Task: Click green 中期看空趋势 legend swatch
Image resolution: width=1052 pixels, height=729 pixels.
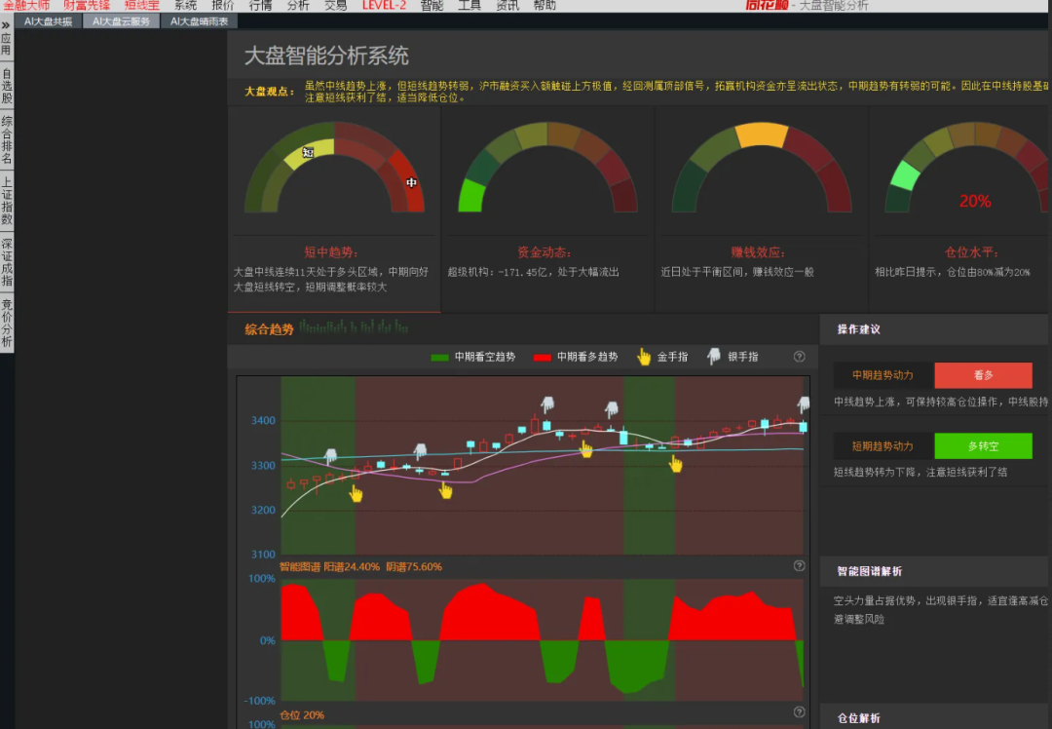Action: 440,358
